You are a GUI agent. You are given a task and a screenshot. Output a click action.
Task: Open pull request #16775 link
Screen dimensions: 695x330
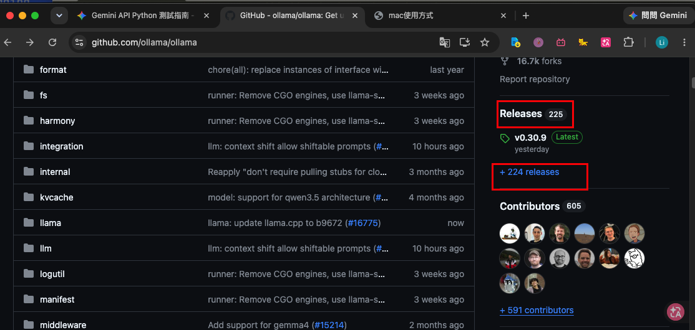click(x=362, y=223)
